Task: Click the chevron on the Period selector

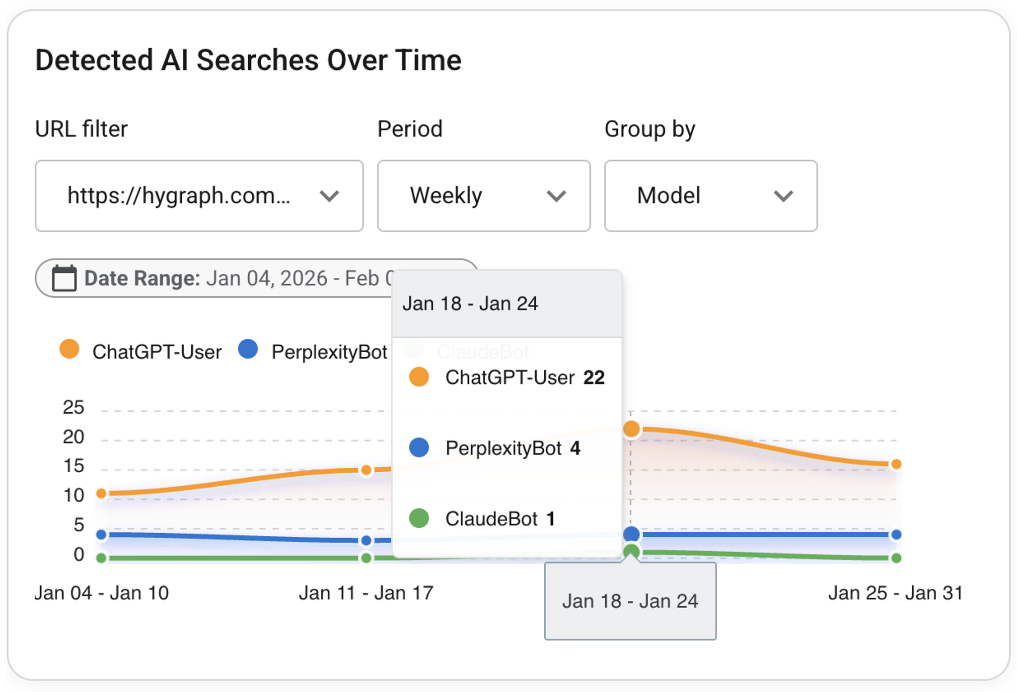Action: 556,196
